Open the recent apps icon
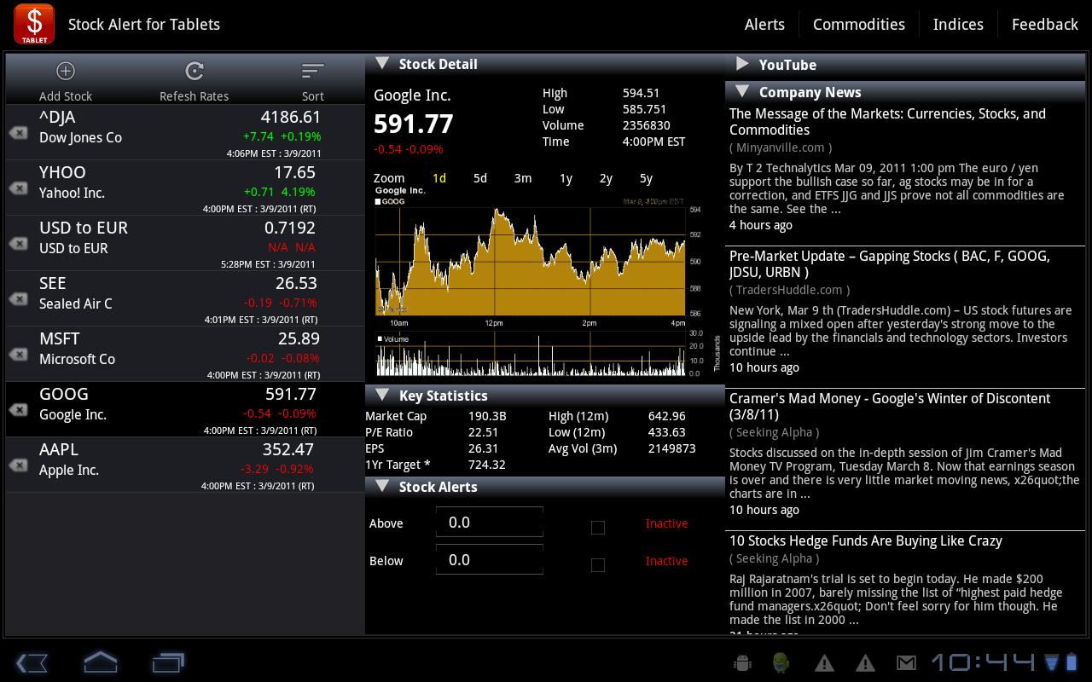 (168, 662)
